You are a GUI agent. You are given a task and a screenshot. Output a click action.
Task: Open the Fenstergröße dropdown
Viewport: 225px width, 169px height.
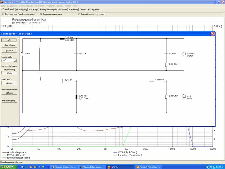point(15,60)
